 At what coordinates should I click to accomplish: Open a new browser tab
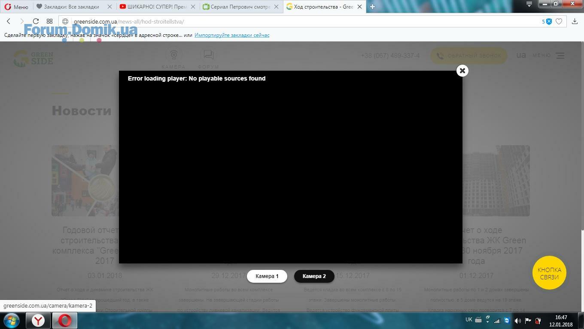(372, 6)
